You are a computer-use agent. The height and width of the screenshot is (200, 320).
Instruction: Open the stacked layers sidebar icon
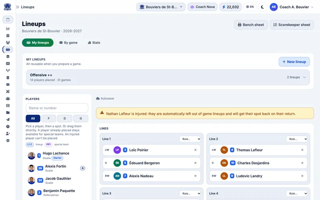[x=8, y=56]
